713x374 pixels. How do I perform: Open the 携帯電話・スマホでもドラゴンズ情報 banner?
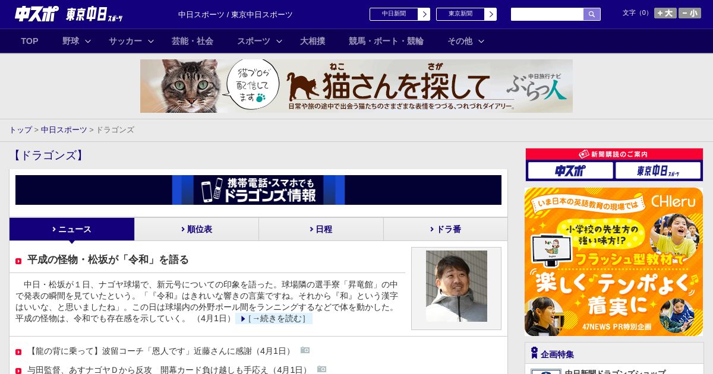[258, 190]
